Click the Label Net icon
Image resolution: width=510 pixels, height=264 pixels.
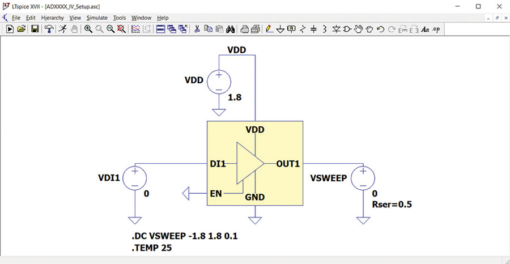pos(291,29)
